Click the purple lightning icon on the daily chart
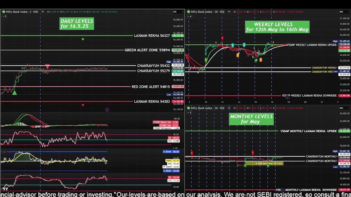The width and height of the screenshot is (351, 197). tap(107, 110)
